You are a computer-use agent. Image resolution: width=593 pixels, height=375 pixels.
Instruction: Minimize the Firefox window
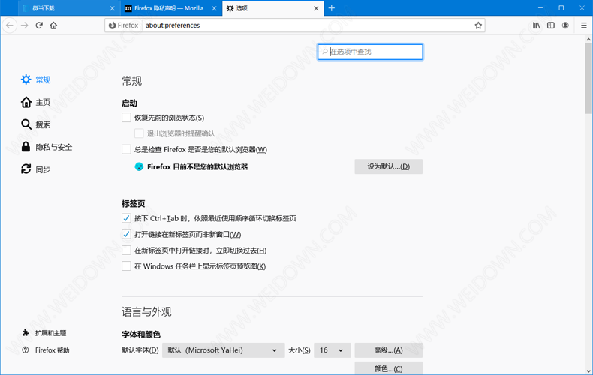[x=540, y=8]
